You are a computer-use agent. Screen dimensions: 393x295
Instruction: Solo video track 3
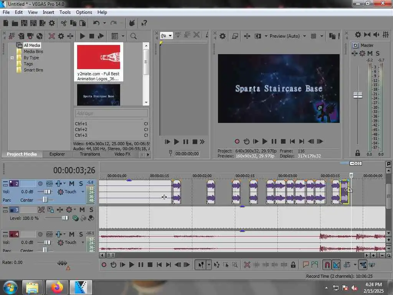click(x=91, y=210)
